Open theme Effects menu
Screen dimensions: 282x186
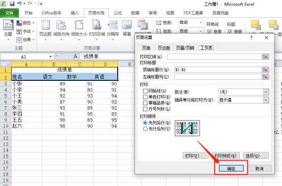(x=25, y=40)
